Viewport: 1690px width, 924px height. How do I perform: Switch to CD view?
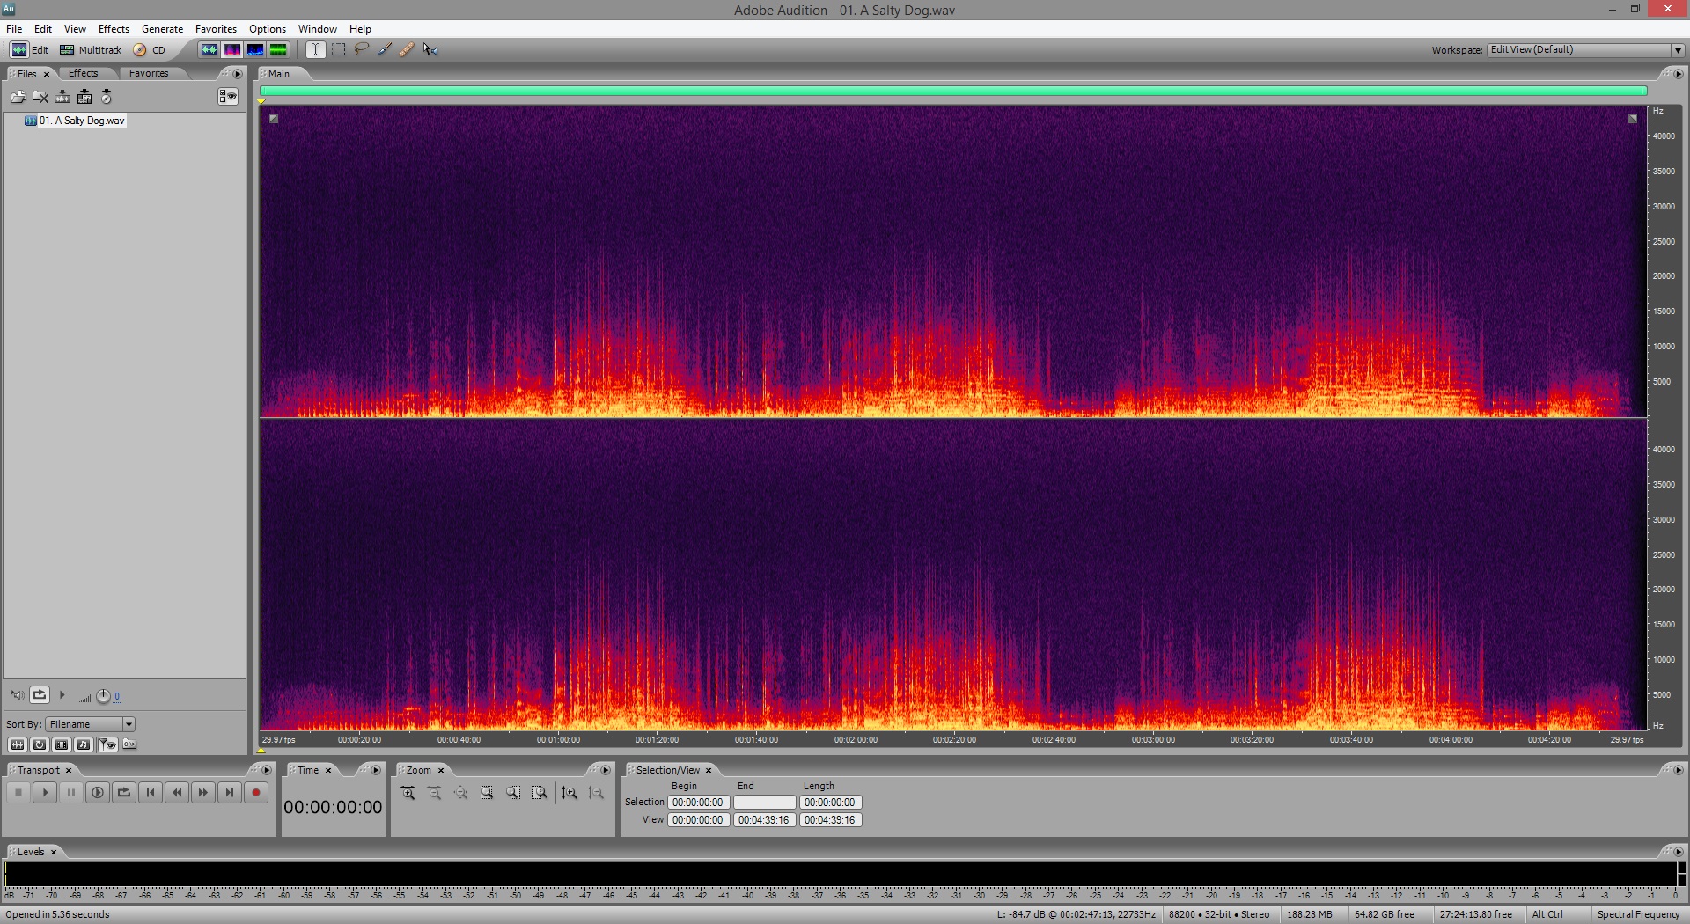coord(149,50)
